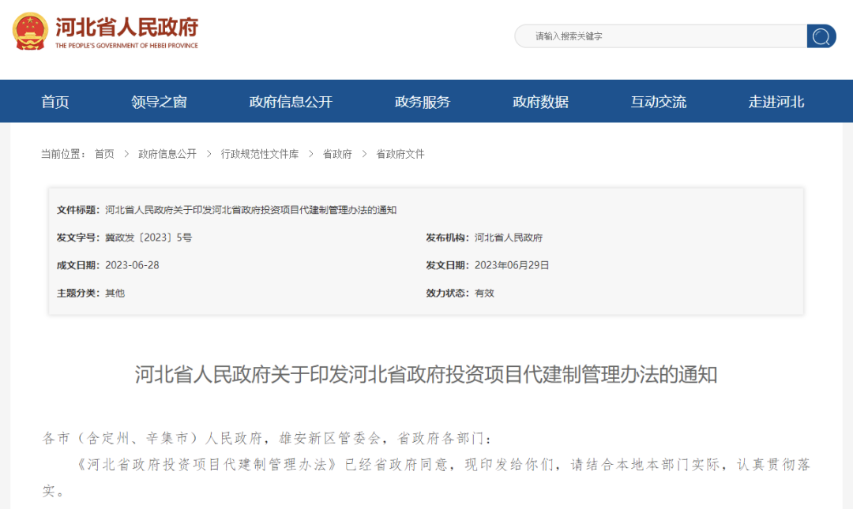
Task: Focus the search keyword input field
Action: point(661,36)
